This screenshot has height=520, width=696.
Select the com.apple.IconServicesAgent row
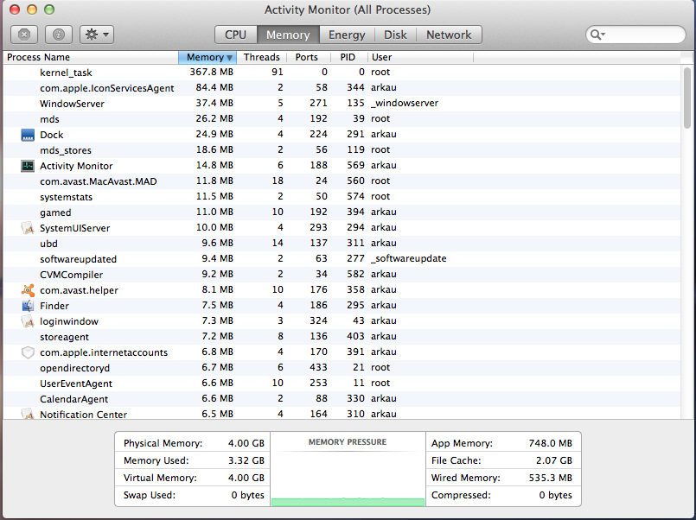pos(342,88)
